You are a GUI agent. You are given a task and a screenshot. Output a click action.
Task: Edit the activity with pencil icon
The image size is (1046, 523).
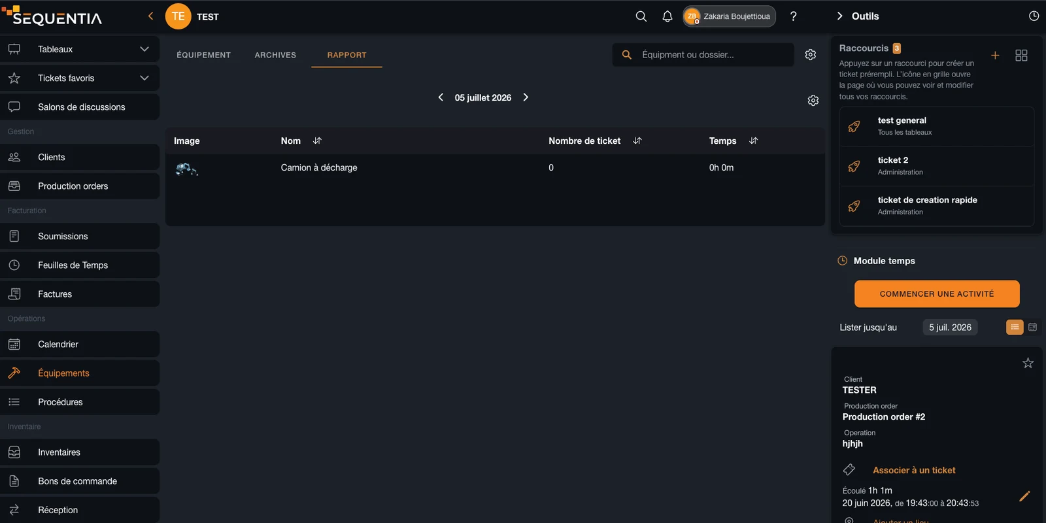coord(1024,496)
